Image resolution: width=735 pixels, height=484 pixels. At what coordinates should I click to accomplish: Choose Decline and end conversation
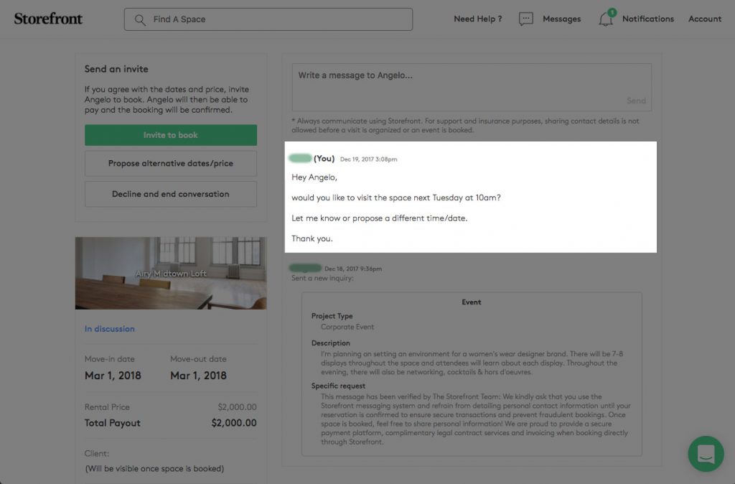tap(170, 194)
